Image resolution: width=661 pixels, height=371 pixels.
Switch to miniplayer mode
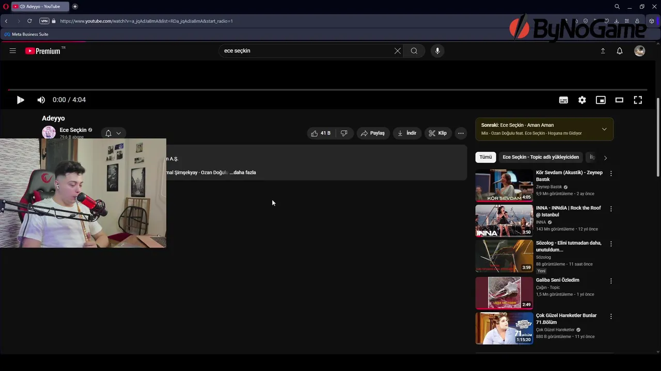[x=601, y=100]
